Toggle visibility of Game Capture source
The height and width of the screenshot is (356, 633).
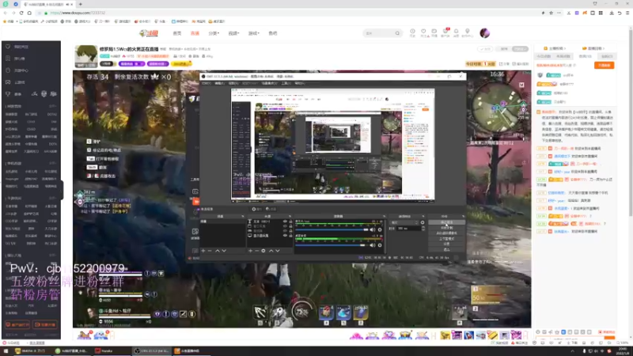(x=285, y=231)
